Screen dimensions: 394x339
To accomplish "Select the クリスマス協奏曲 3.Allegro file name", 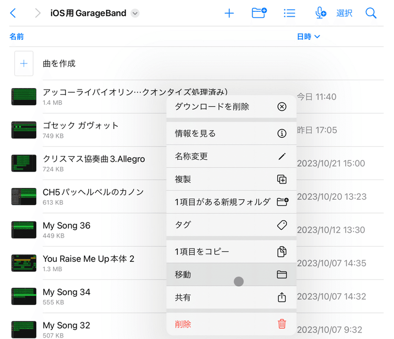I will pos(94,159).
